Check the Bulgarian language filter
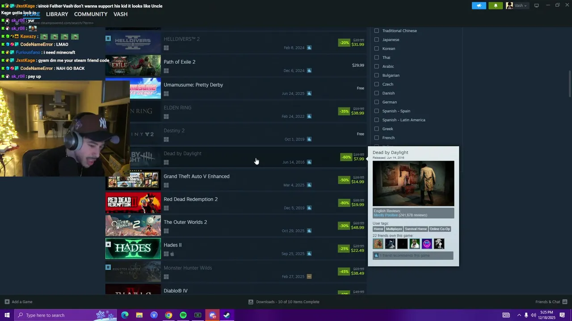Image resolution: width=572 pixels, height=321 pixels. point(376,75)
